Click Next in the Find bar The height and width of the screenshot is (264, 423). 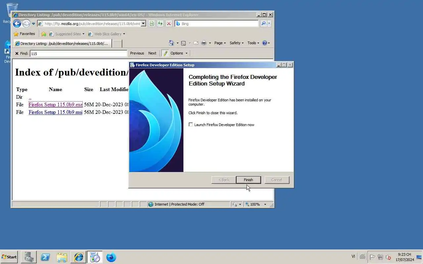152,53
